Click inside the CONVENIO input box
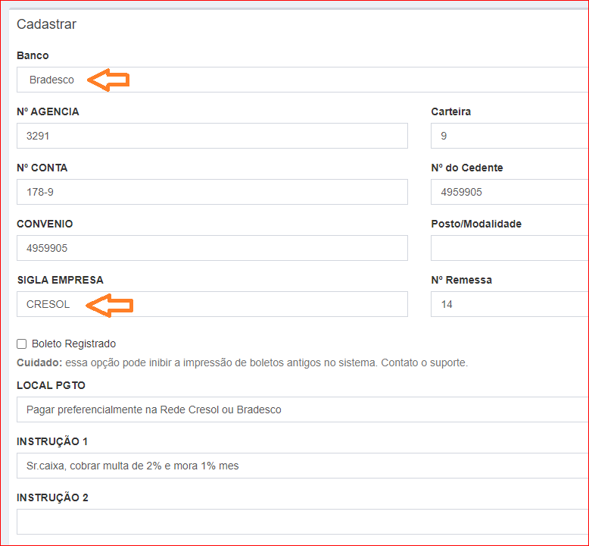 (212, 249)
